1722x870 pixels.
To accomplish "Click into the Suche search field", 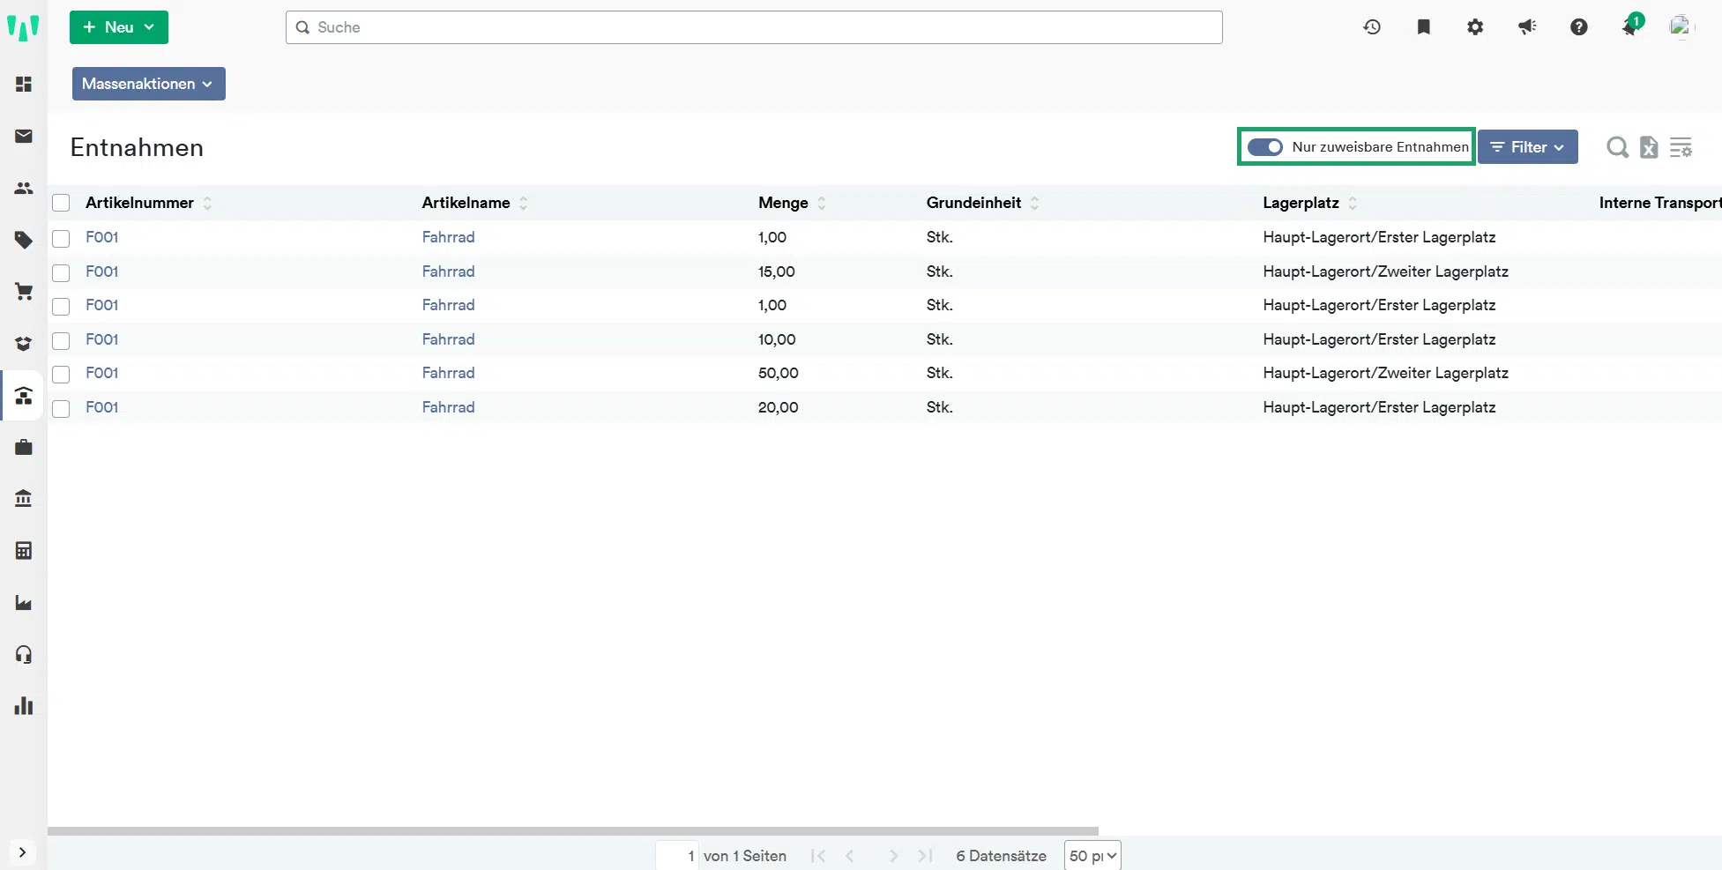I will 754,27.
